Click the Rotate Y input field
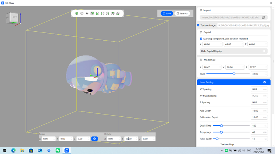Image resolution: width=275 pixels, height=154 pixels. [x=131, y=139]
